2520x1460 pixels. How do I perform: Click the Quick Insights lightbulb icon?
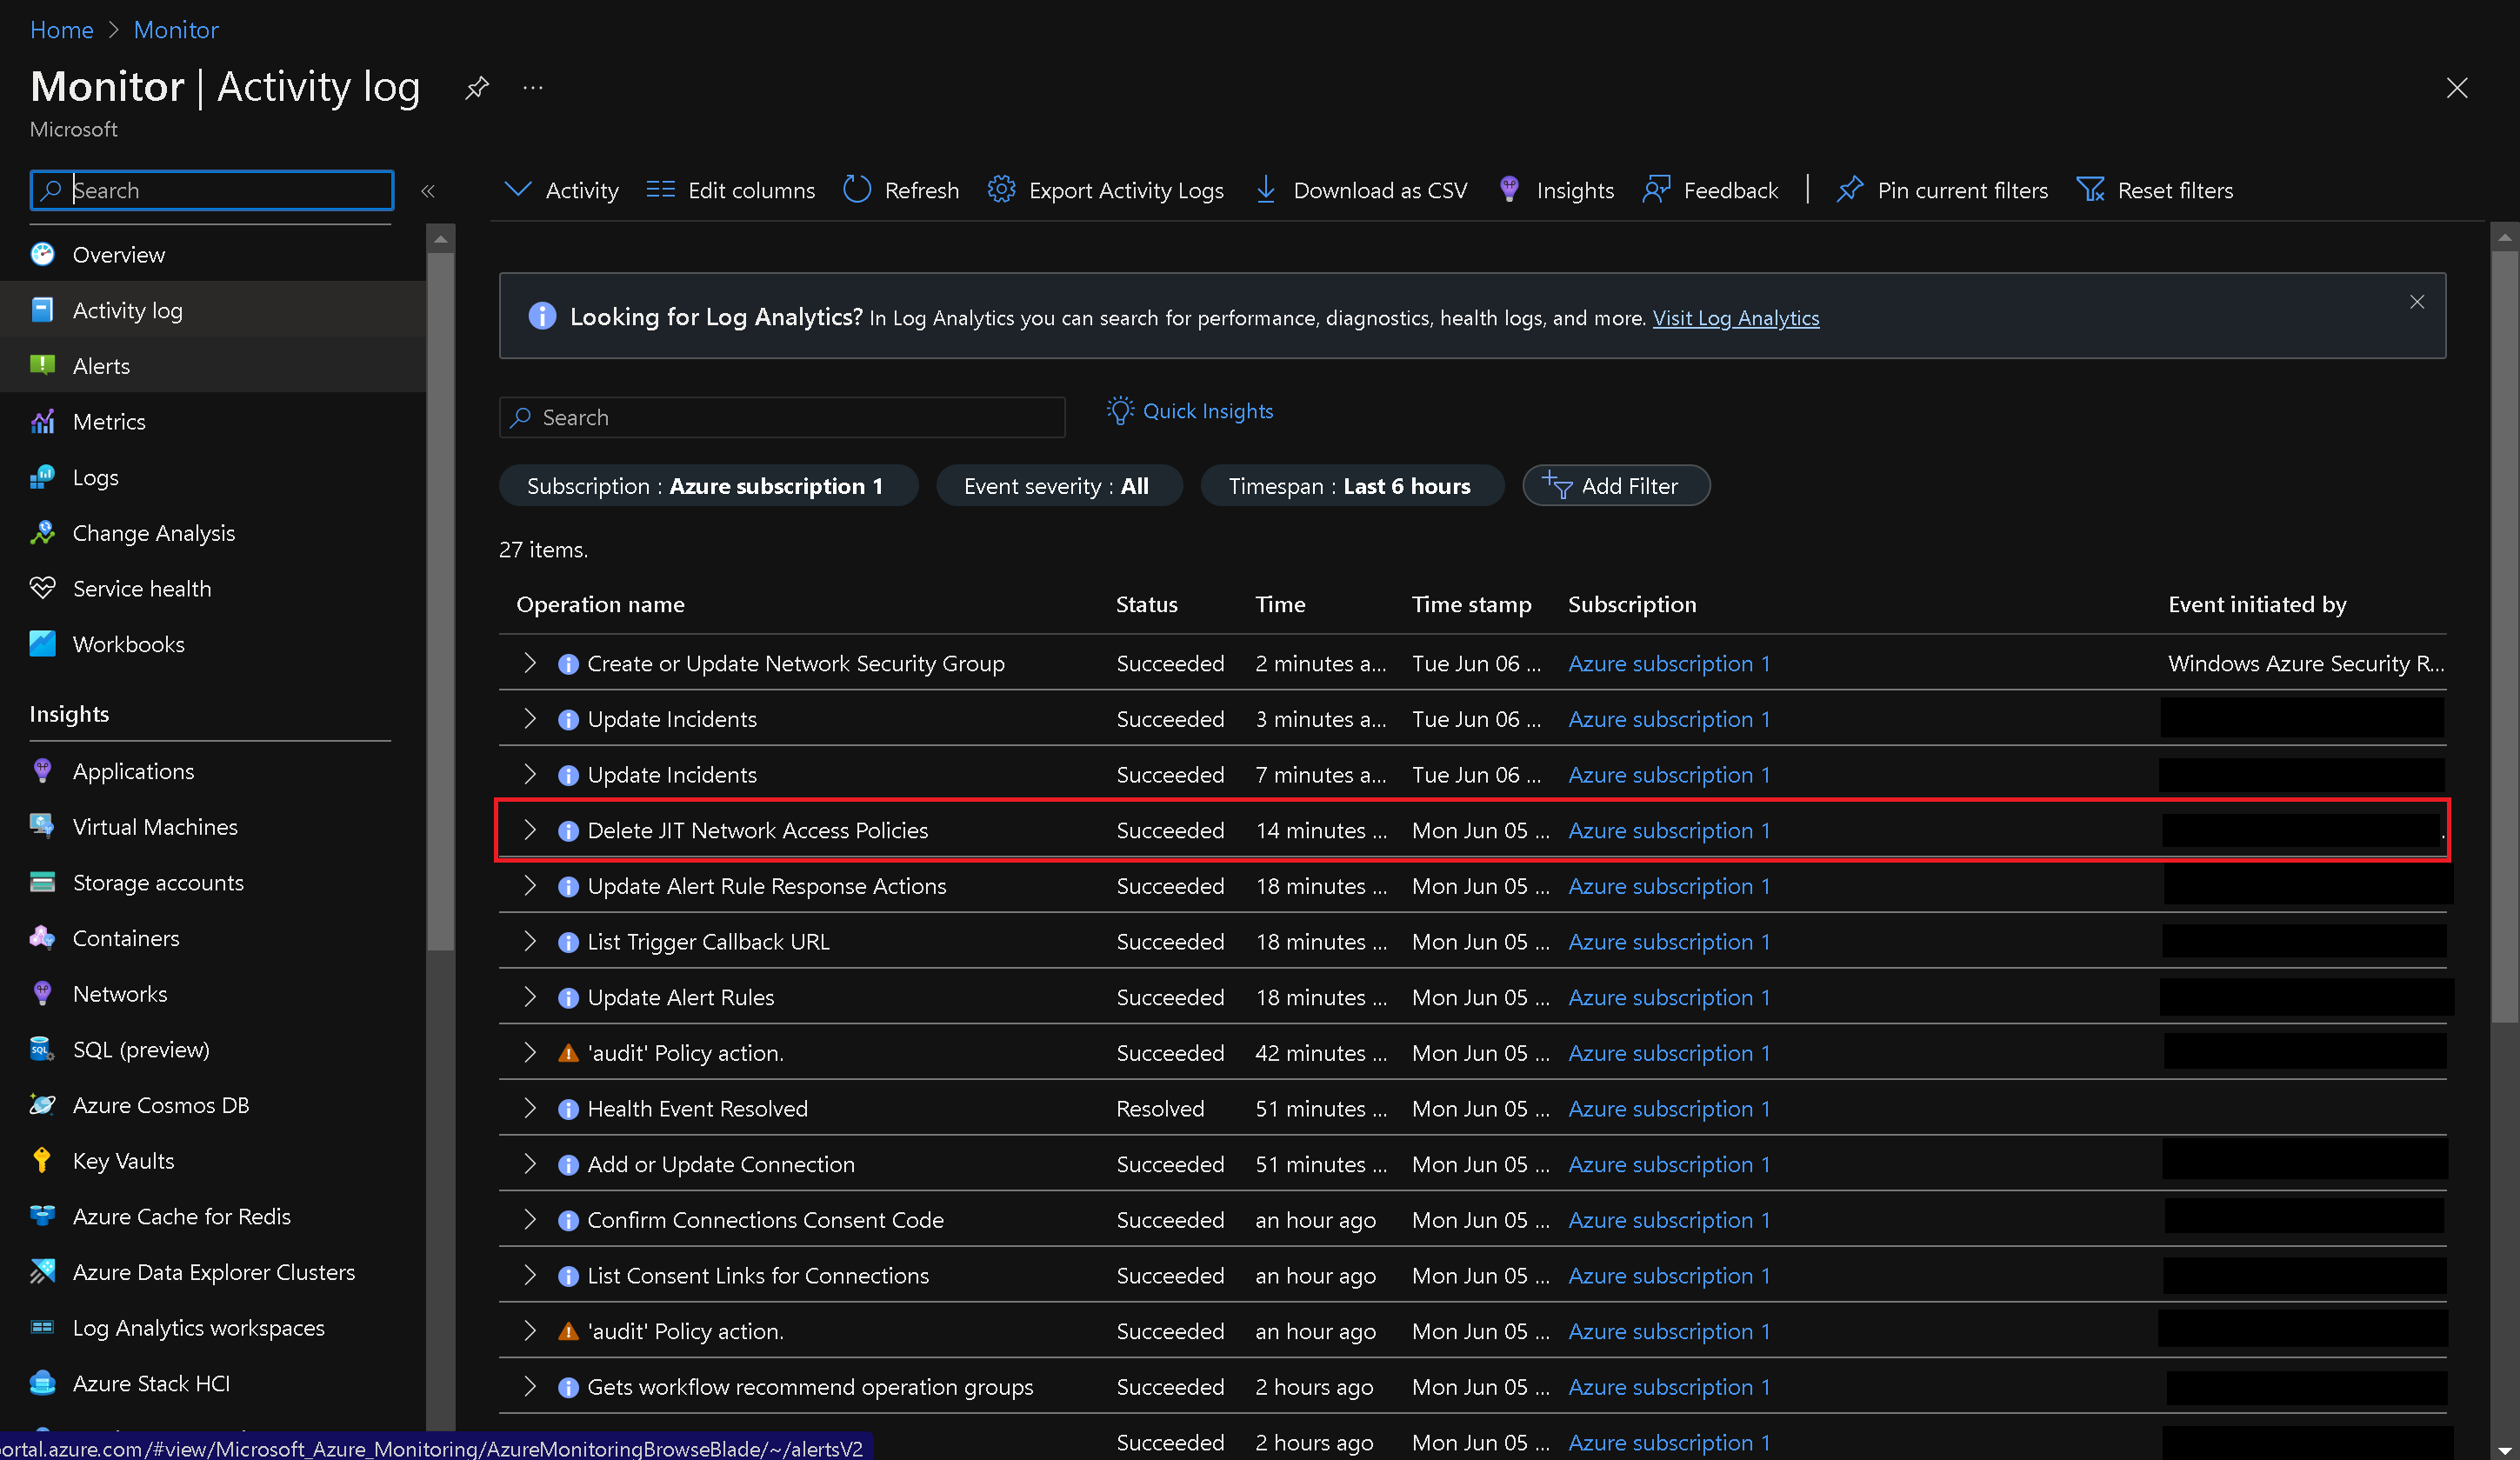pyautogui.click(x=1121, y=410)
